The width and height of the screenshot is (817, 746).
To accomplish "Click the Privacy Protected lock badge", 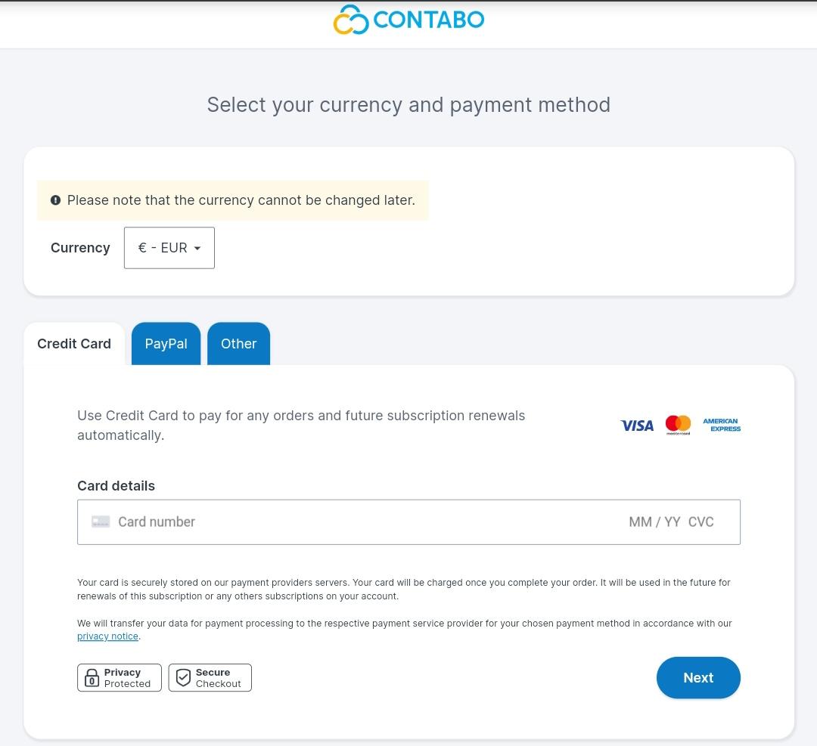I will pyautogui.click(x=120, y=678).
